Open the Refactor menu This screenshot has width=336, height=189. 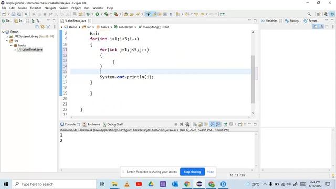(x=36, y=8)
